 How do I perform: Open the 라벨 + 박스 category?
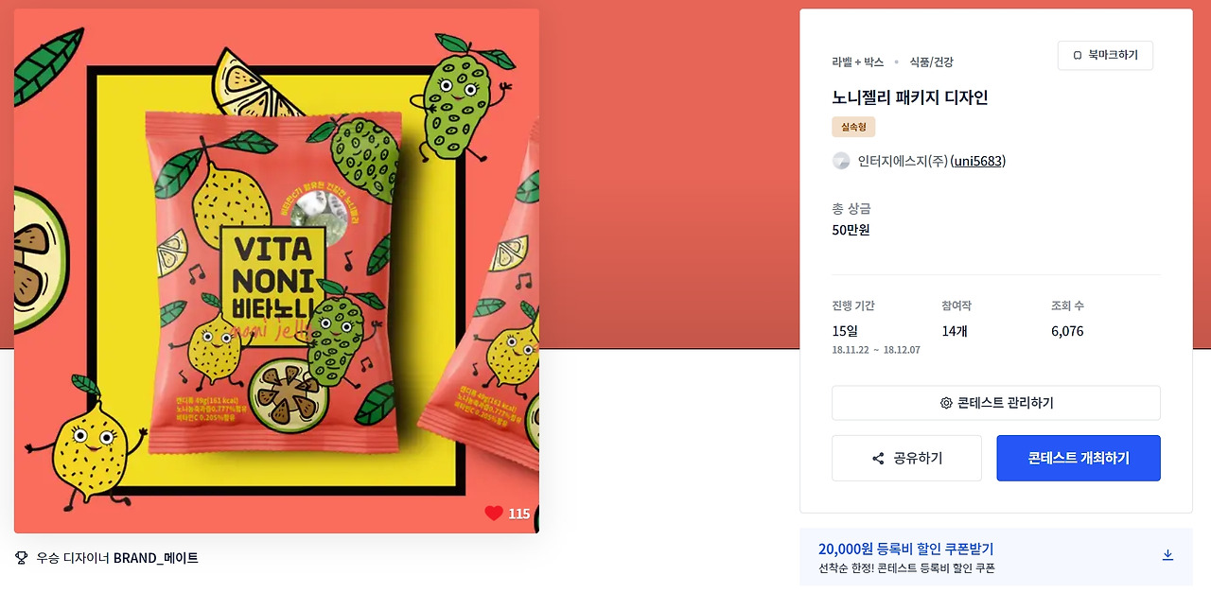pos(858,61)
